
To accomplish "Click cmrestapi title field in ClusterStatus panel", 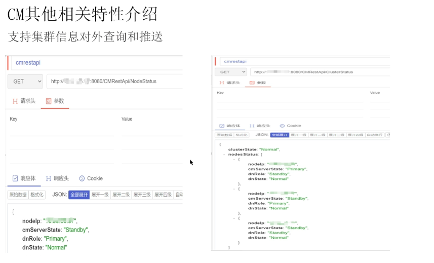I will [305, 61].
